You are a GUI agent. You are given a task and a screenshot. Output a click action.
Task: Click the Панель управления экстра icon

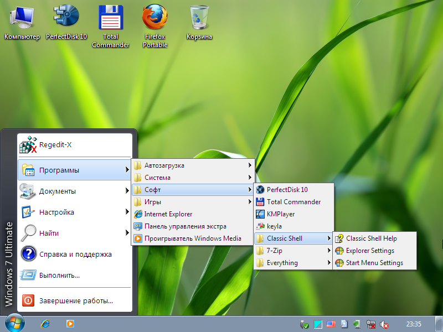(138, 226)
